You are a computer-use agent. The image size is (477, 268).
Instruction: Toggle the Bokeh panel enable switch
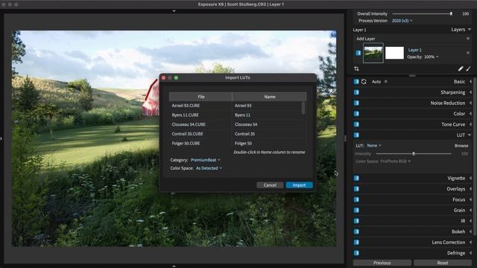[356, 232]
